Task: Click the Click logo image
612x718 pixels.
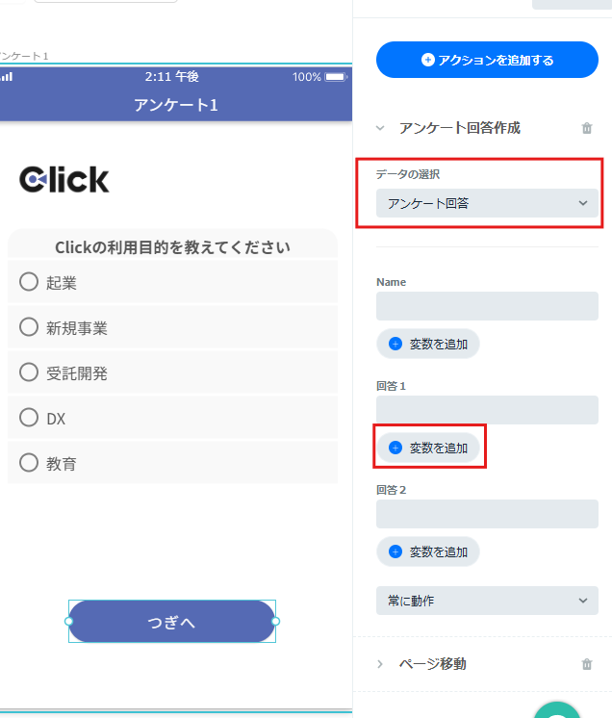Action: click(x=64, y=179)
